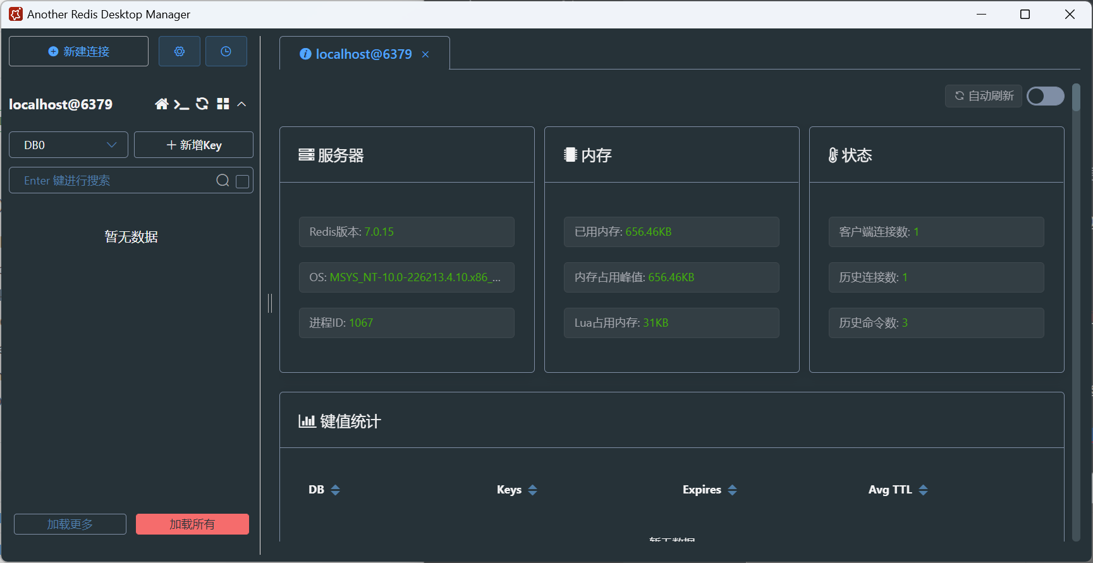1093x563 pixels.
Task: Click the used memory 656.46KB entry
Action: [x=671, y=232]
